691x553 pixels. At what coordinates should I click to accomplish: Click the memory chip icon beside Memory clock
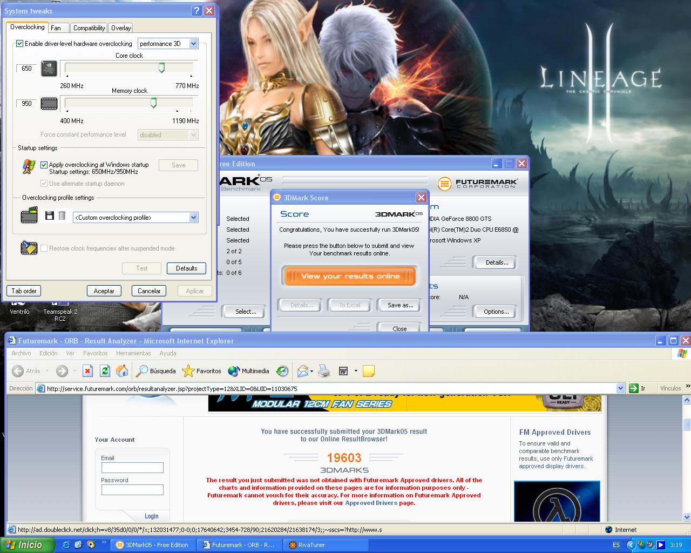pos(49,103)
